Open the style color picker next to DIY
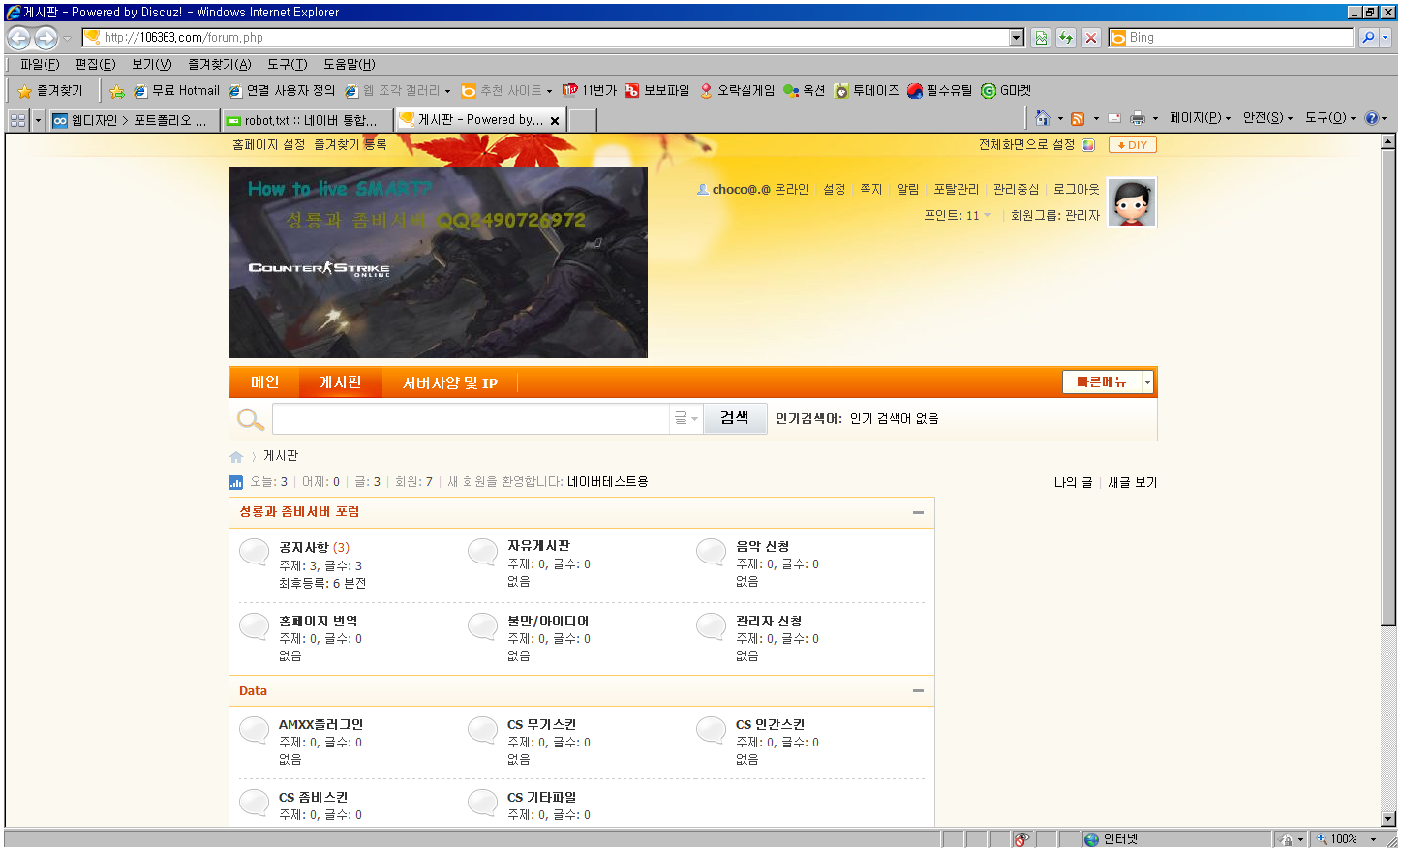This screenshot has height=852, width=1402. coord(1088,145)
